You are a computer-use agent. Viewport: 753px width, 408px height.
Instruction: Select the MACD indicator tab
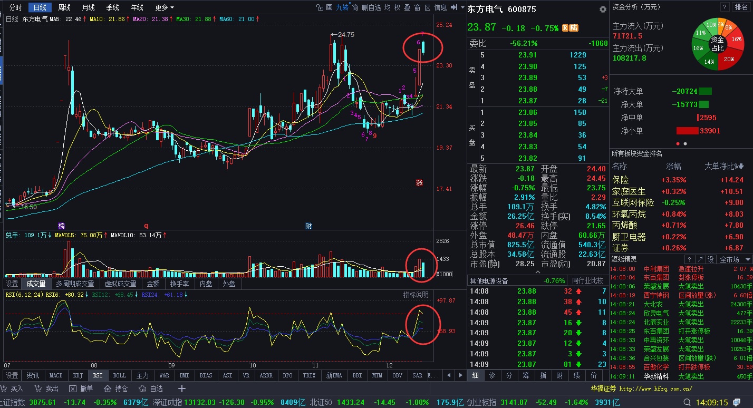[56, 375]
